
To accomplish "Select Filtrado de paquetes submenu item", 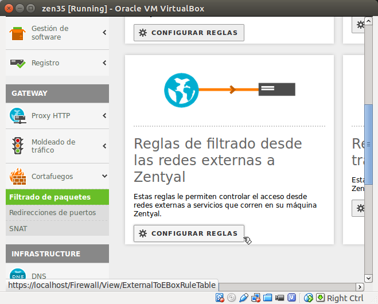I will [x=57, y=197].
